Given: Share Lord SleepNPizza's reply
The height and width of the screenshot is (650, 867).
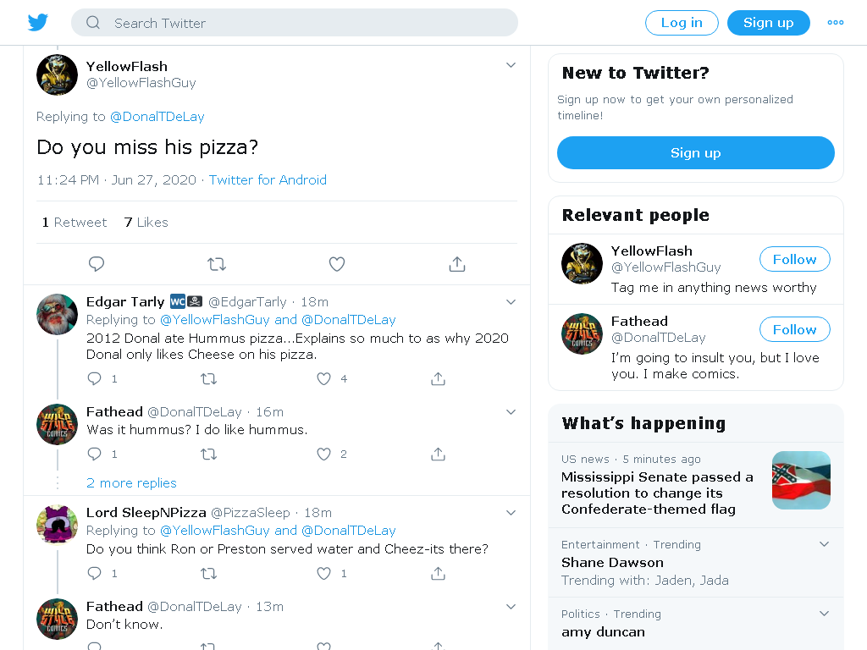Looking at the screenshot, I should (438, 574).
